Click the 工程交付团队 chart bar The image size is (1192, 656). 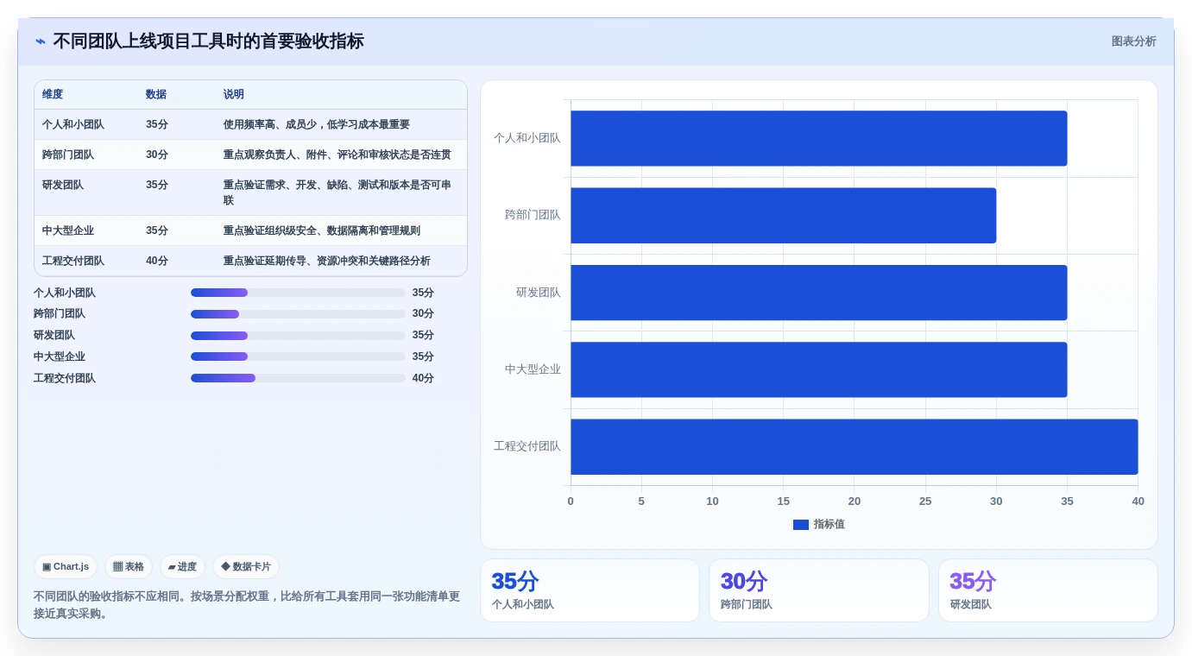click(x=855, y=447)
